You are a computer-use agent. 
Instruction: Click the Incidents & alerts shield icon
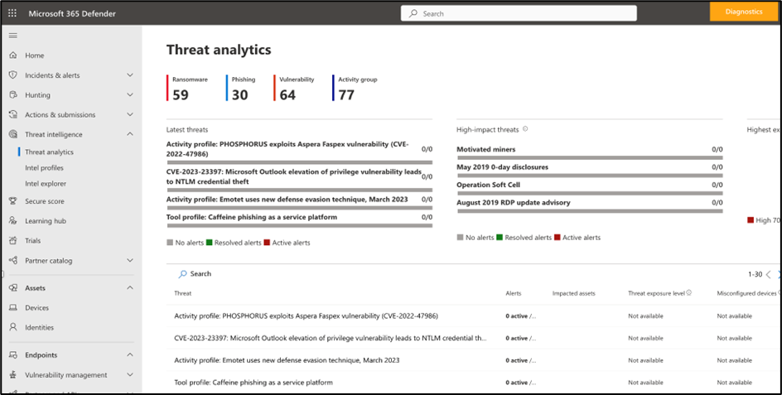click(13, 75)
